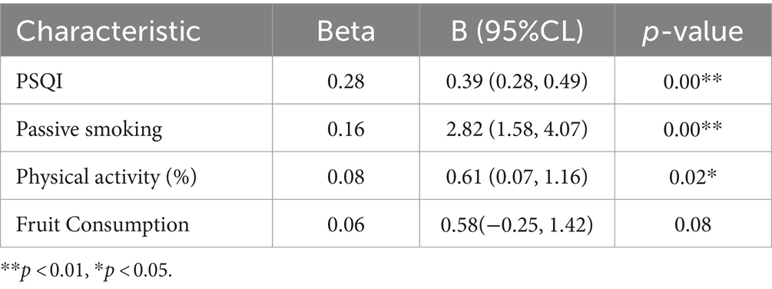Click Beta value 0.06 cell
772x289 pixels.
click(x=346, y=224)
